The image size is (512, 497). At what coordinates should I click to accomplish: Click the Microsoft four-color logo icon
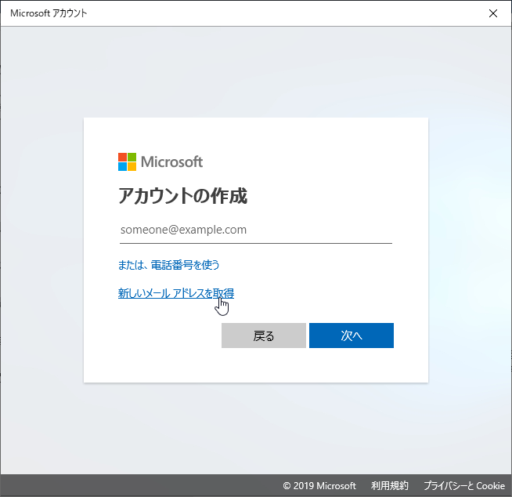[127, 161]
